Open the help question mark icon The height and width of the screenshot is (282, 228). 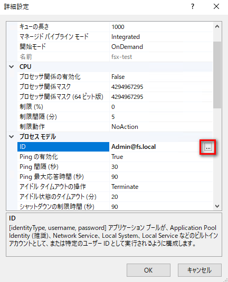193,7
